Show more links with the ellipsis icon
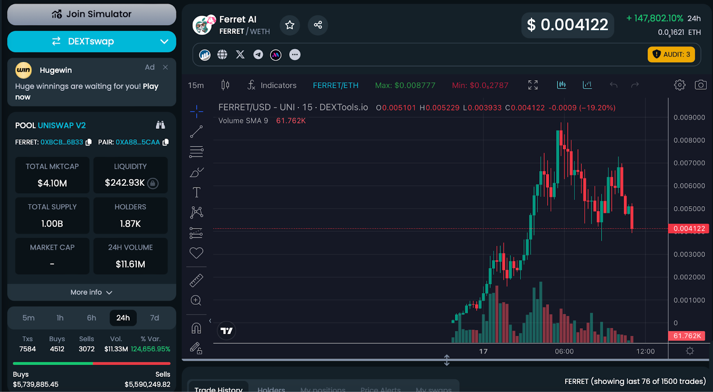Image resolution: width=713 pixels, height=392 pixels. point(295,54)
